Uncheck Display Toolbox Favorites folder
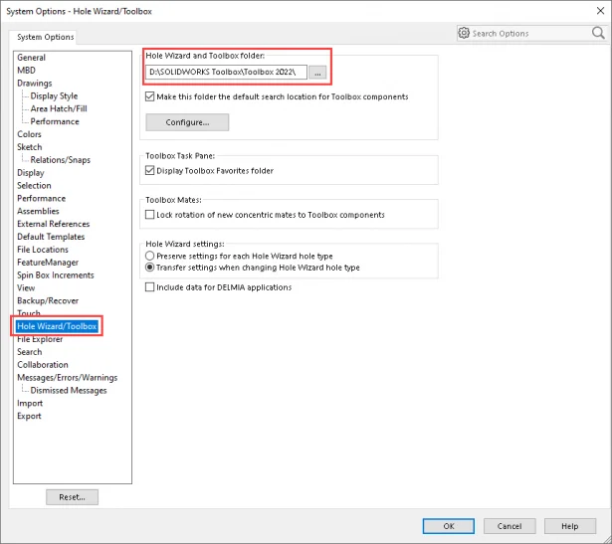 [150, 171]
